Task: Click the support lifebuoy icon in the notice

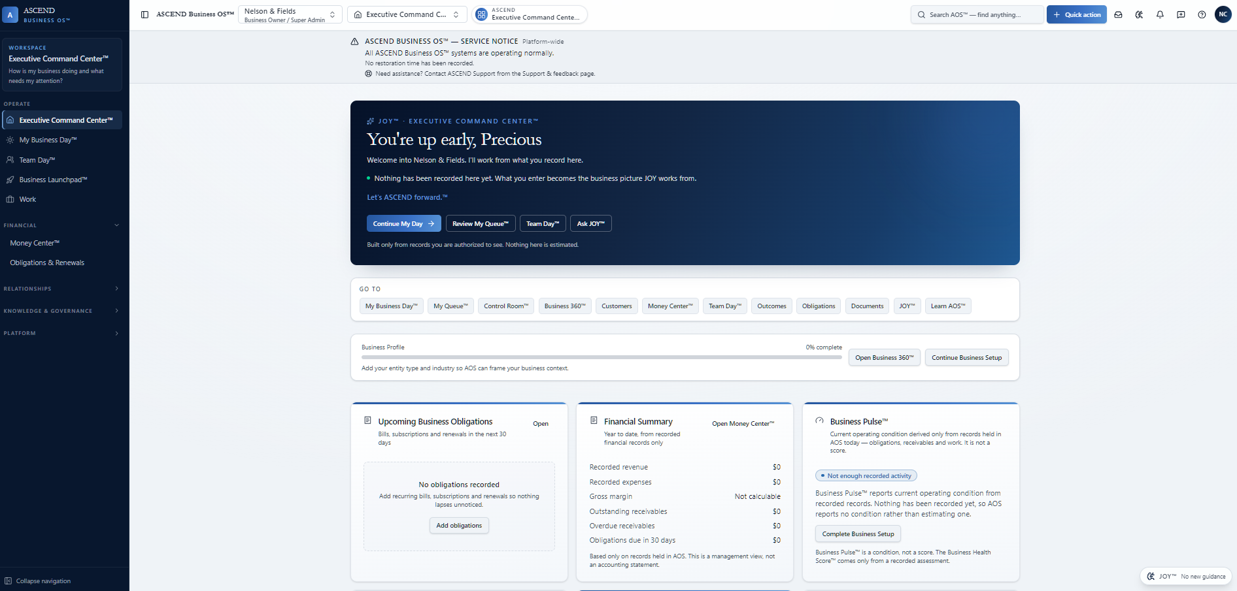Action: (368, 74)
